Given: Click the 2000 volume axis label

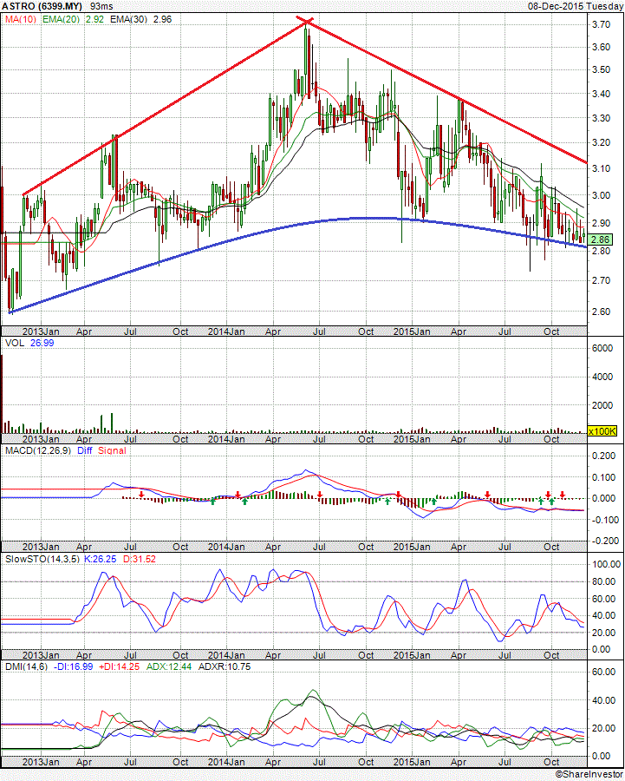Looking at the screenshot, I should [602, 405].
